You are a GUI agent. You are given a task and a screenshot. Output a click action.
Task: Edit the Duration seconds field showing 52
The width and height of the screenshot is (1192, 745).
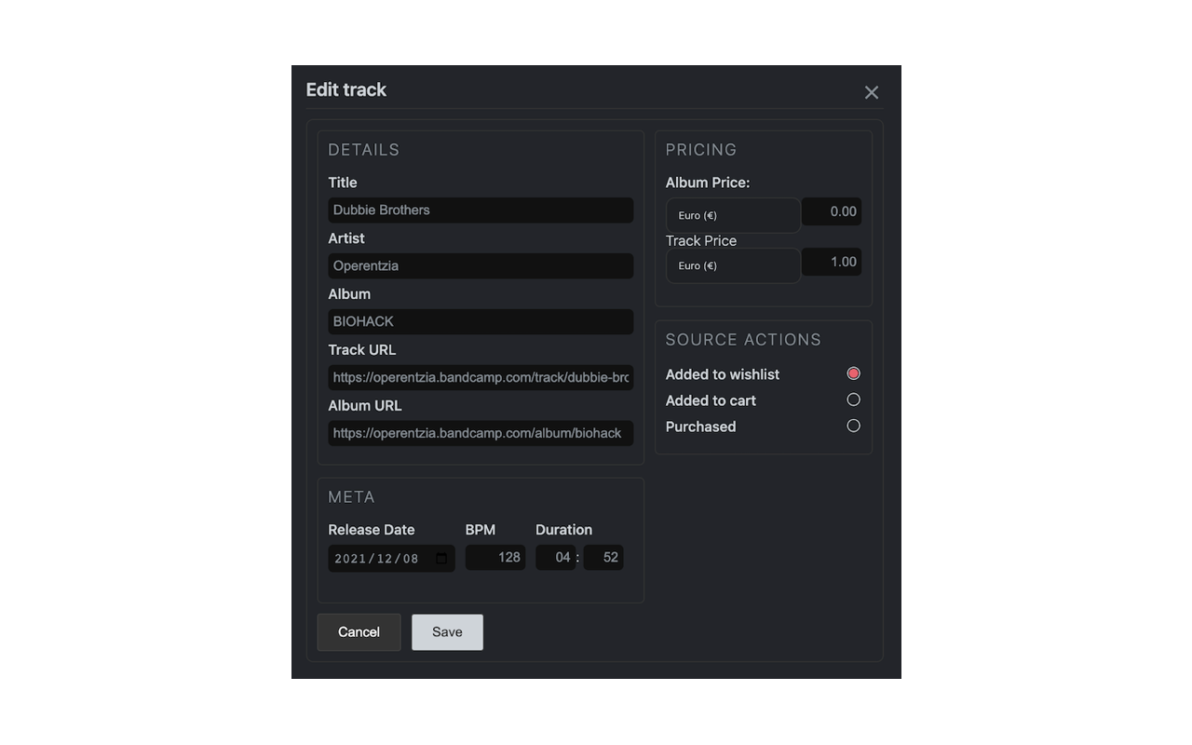[603, 557]
